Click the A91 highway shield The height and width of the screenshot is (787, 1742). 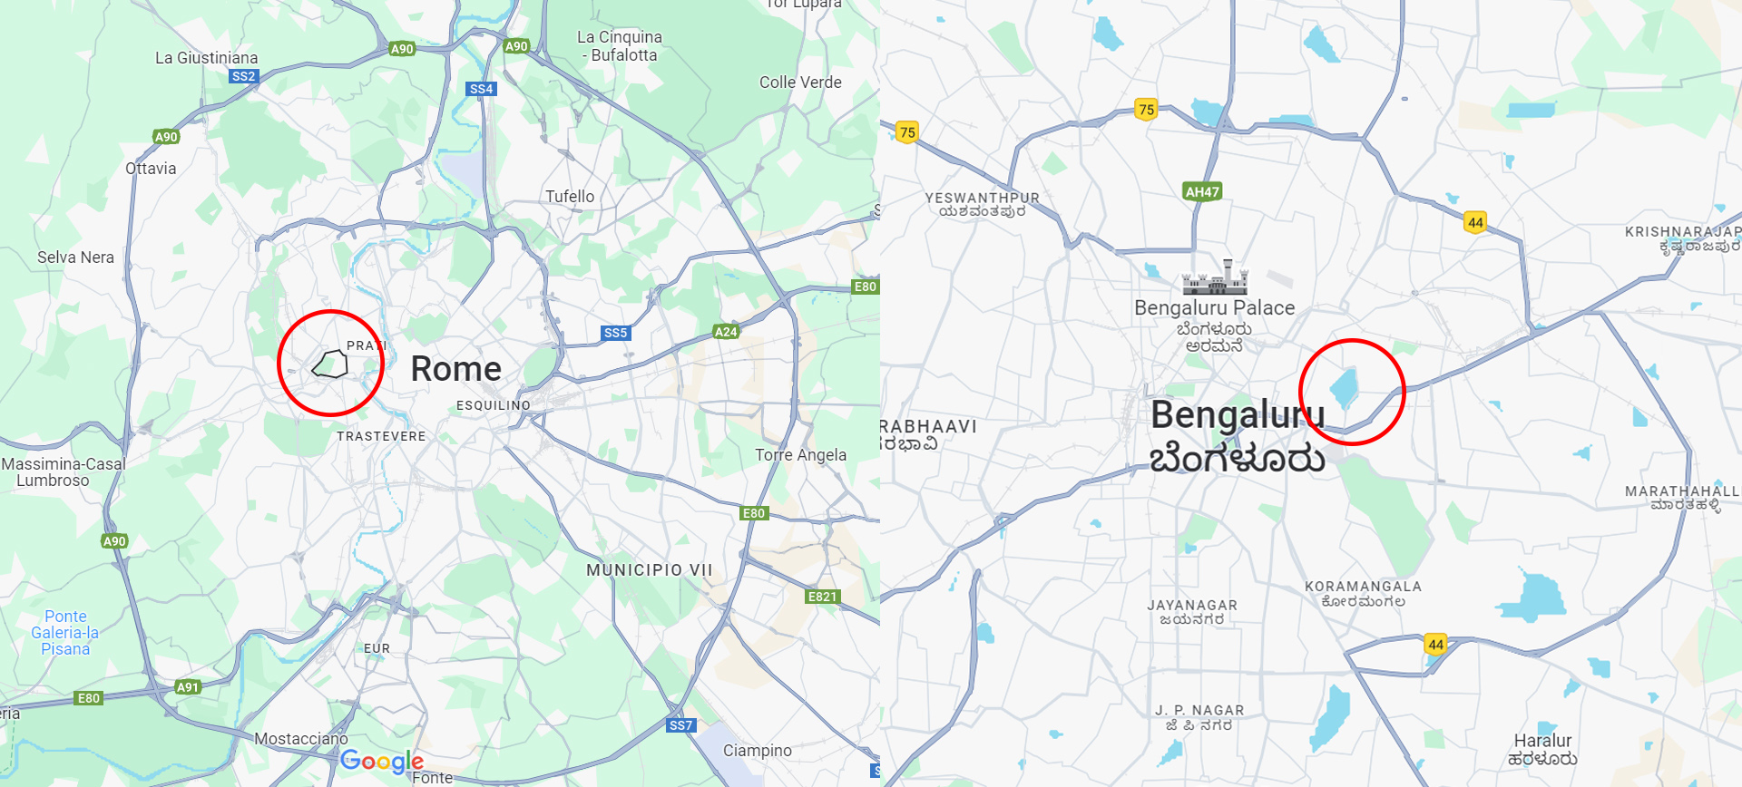tap(188, 687)
